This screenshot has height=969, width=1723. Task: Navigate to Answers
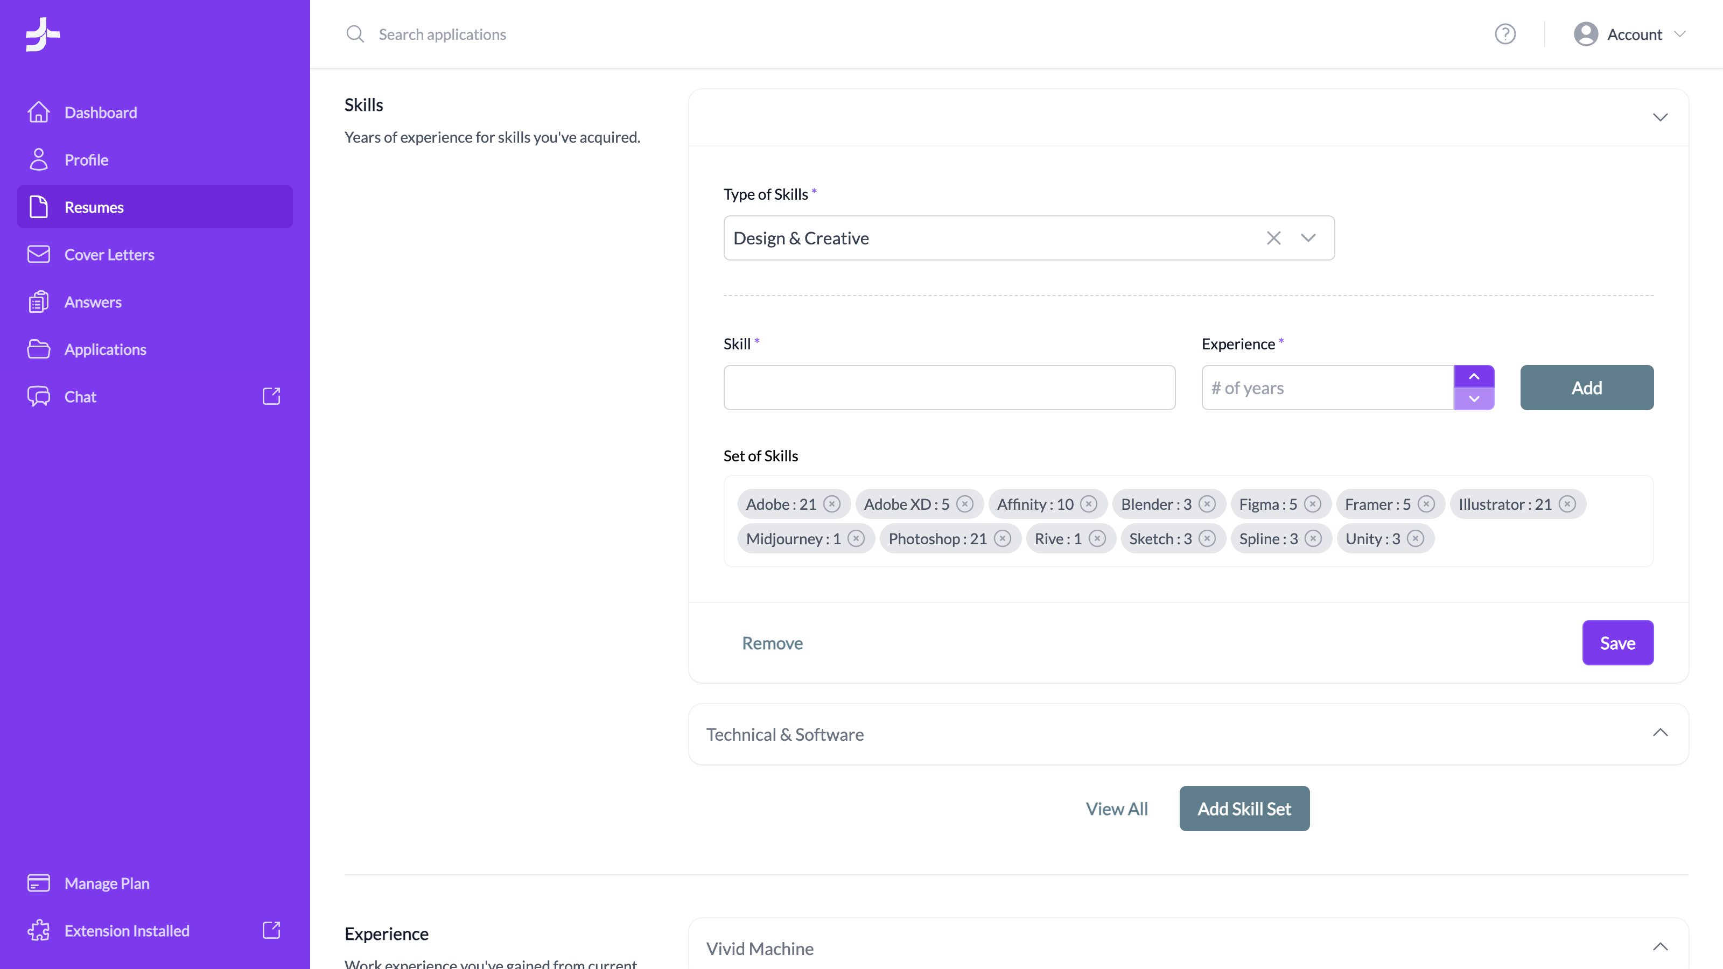(155, 302)
